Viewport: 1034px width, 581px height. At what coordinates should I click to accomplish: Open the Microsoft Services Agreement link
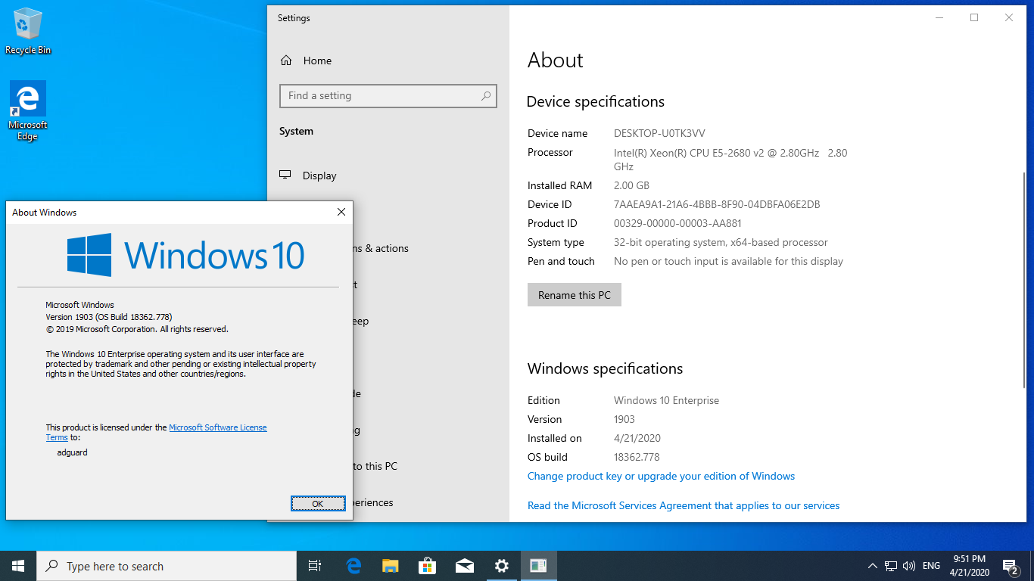point(684,505)
